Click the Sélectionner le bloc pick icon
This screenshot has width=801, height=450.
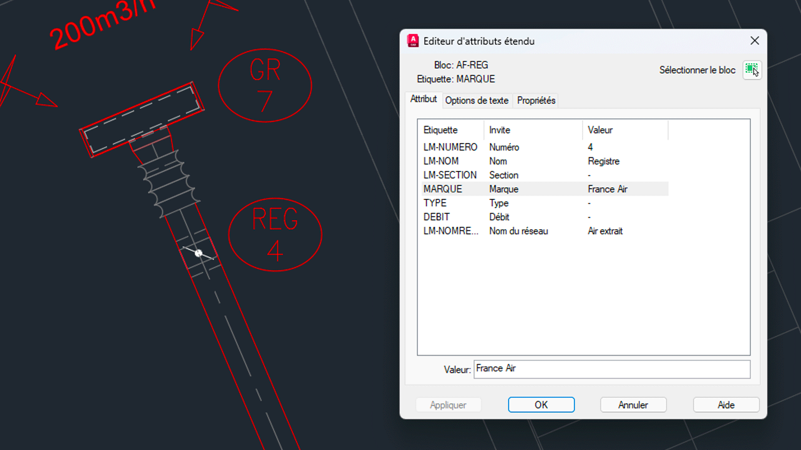tap(752, 70)
